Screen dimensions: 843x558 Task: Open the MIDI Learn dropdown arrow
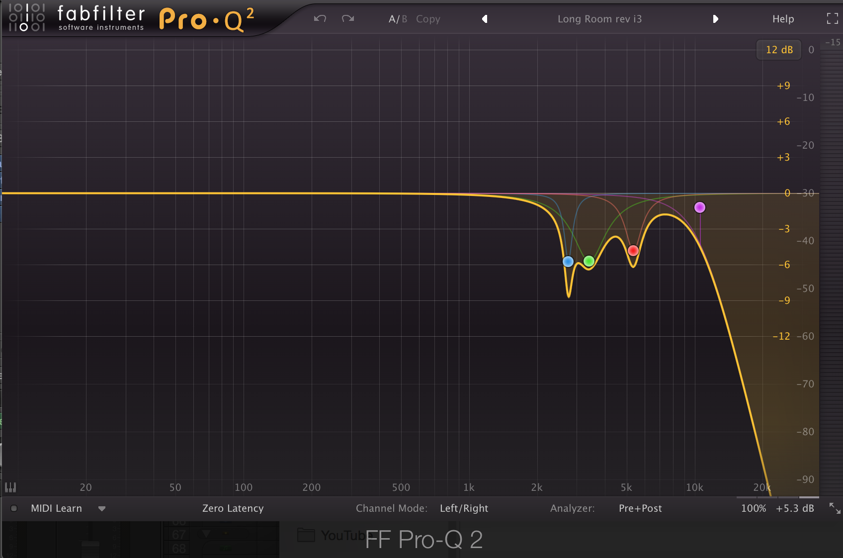click(102, 509)
